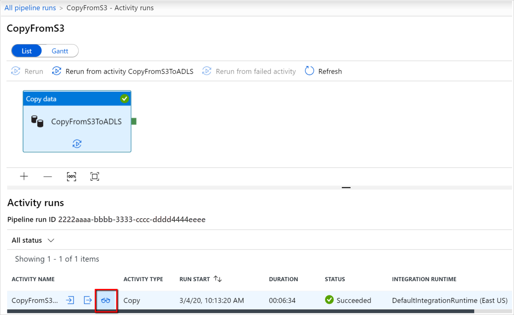Click rerun icon inside Copy data activity

[77, 144]
